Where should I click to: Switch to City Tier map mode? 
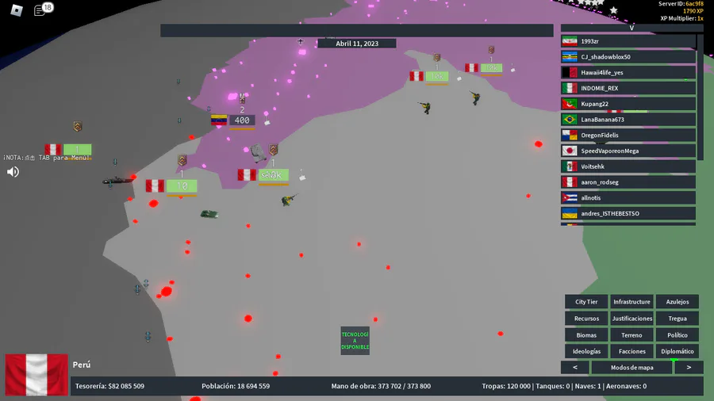[586, 302]
